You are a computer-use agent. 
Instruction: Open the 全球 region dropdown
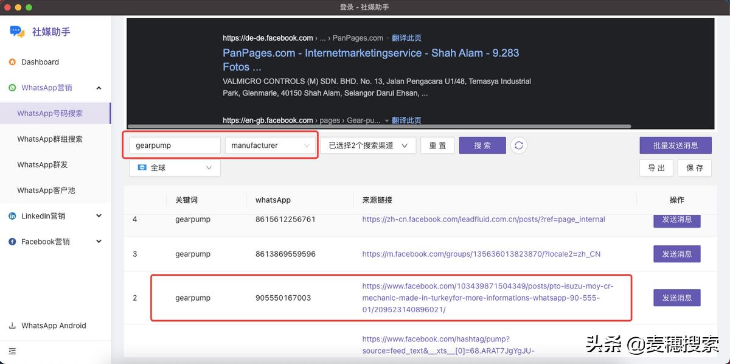[175, 167]
